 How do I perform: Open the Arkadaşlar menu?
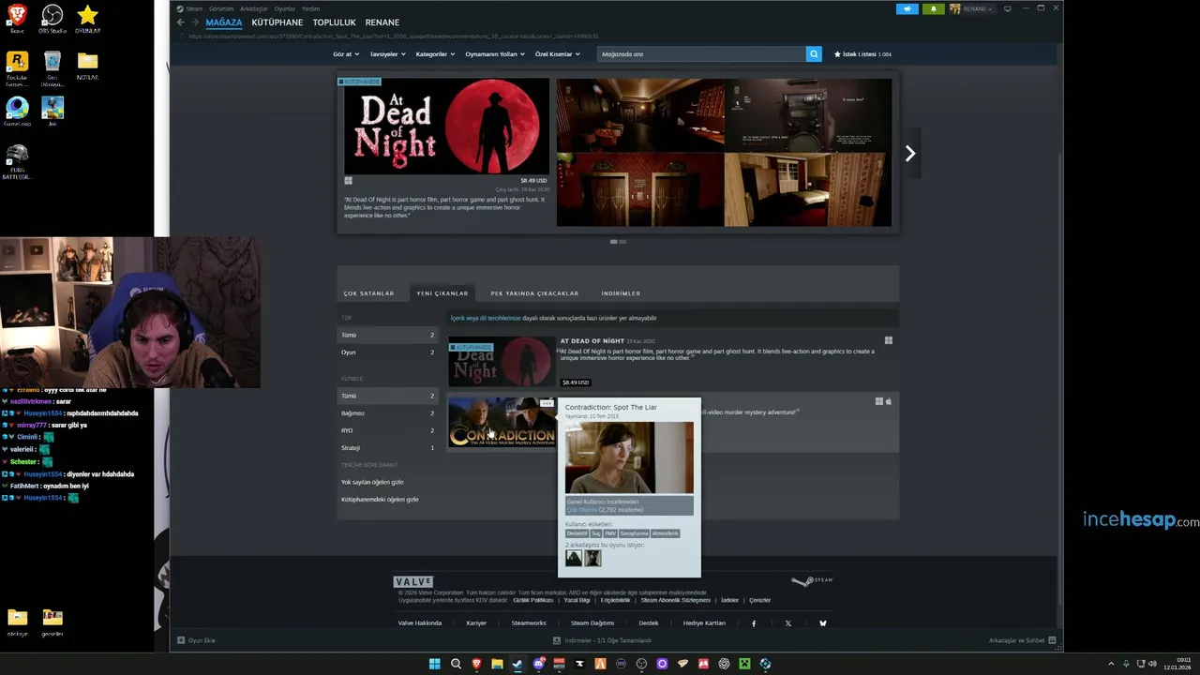coord(254,8)
